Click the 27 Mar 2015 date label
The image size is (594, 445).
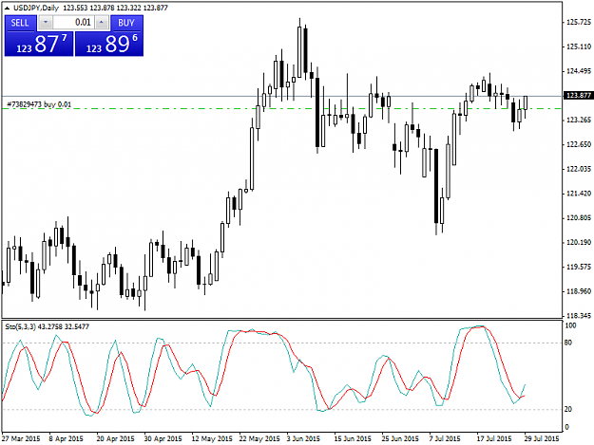[x=21, y=438]
